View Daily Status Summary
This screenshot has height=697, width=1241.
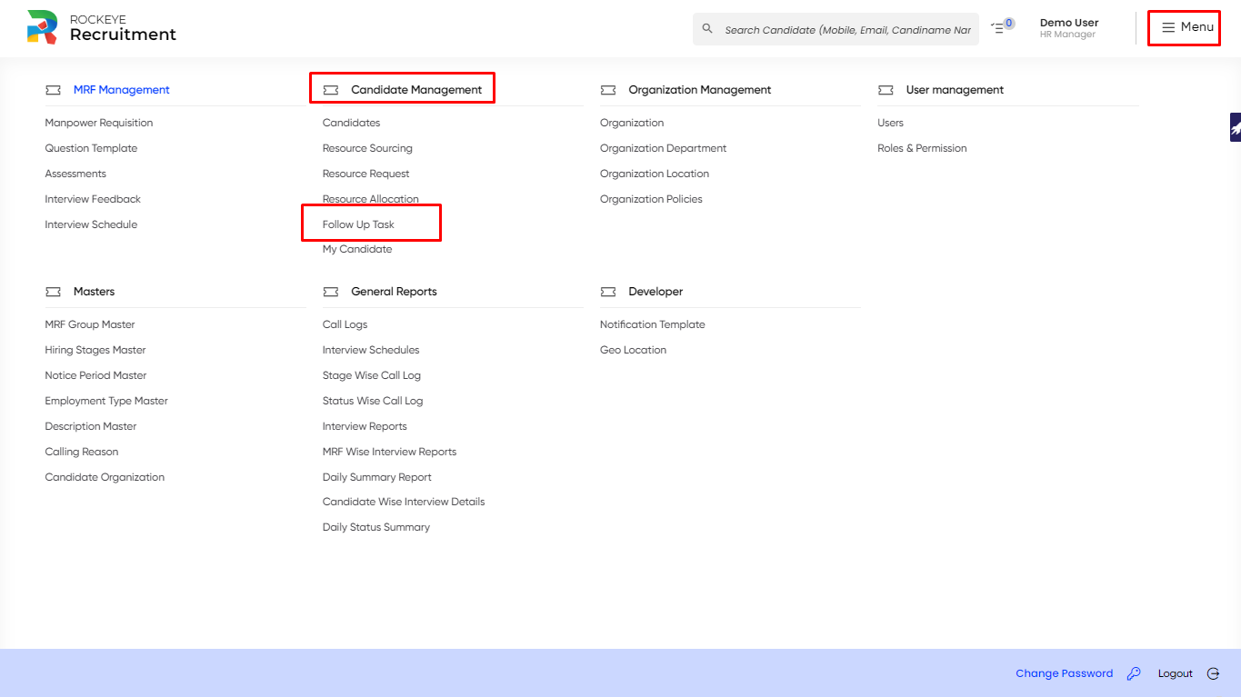click(376, 527)
